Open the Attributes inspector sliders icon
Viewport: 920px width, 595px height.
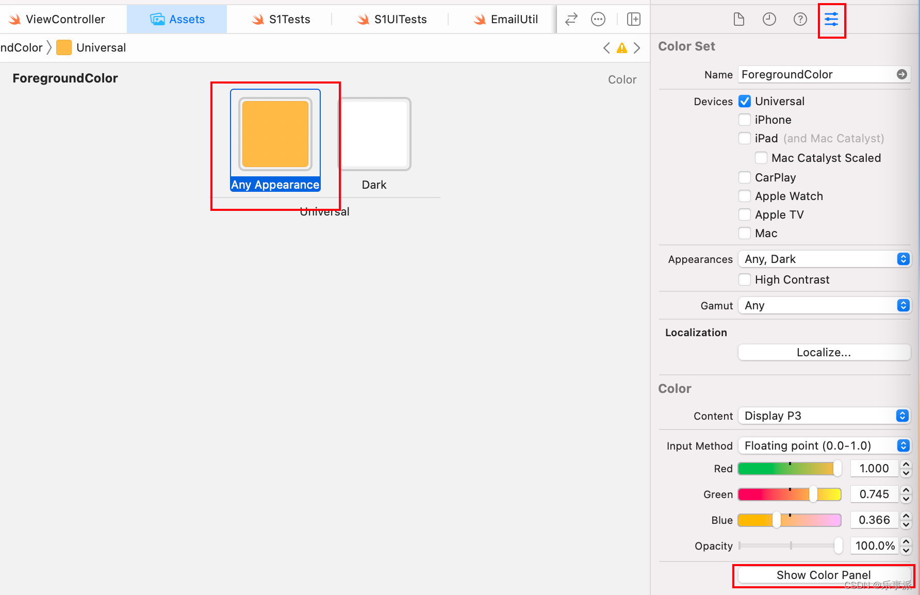click(x=831, y=20)
